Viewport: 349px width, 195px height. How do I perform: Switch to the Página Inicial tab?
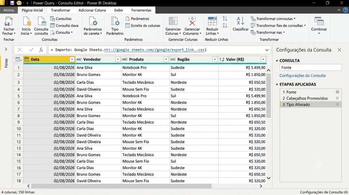32,10
